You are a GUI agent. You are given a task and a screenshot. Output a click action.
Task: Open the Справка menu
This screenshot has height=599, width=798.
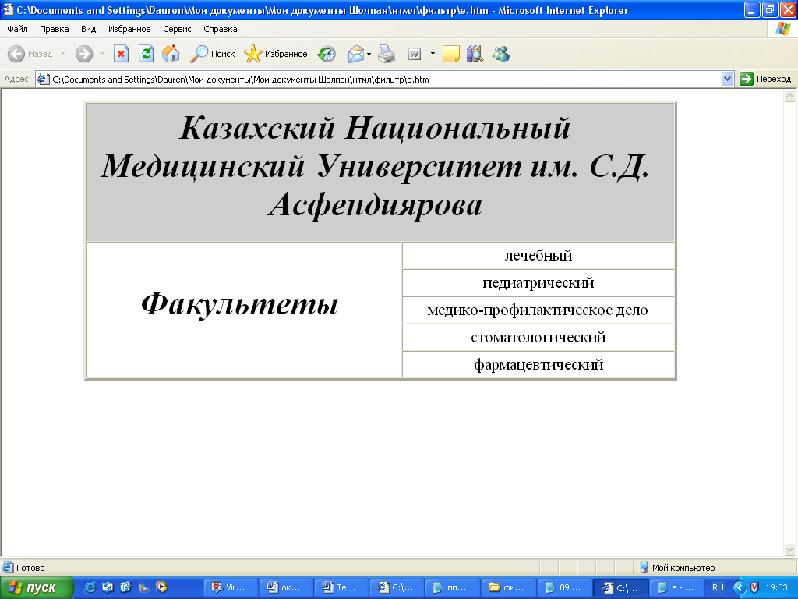221,29
